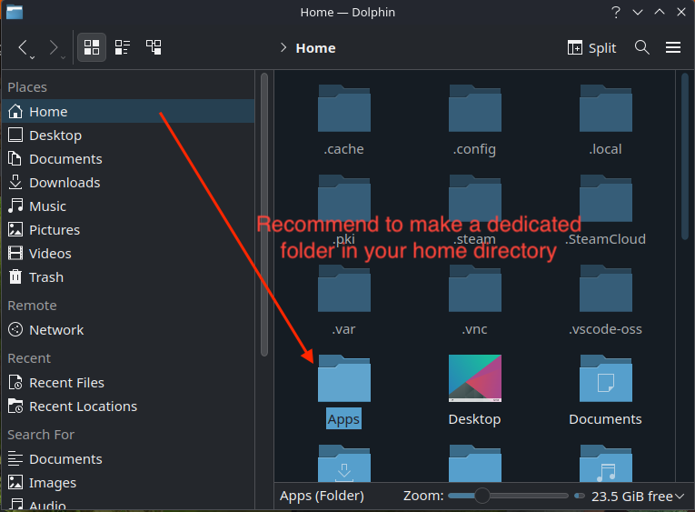Open the search magnifier icon
Screen dimensions: 695x512
642,47
